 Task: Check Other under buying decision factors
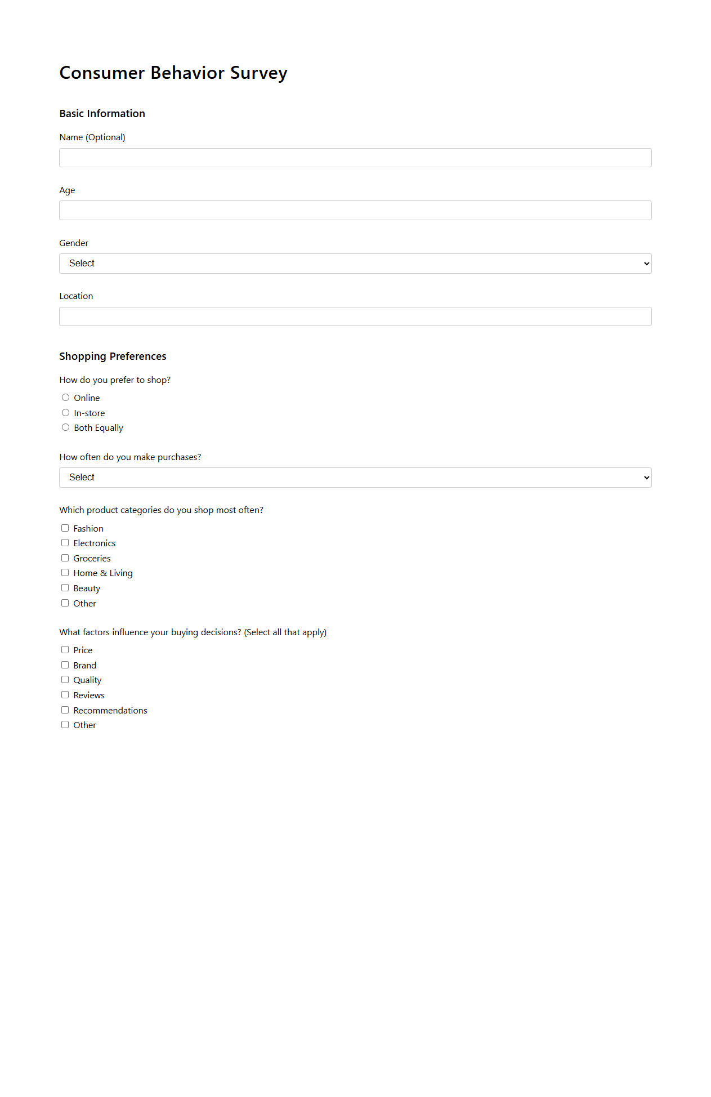(65, 724)
